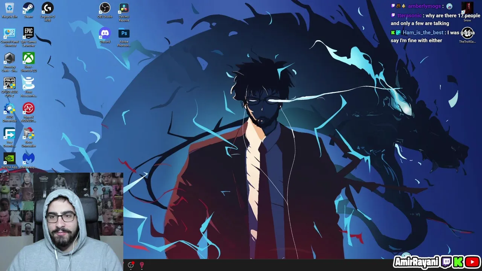Open Control Panel shortcut
The image size is (482, 271).
9,37
